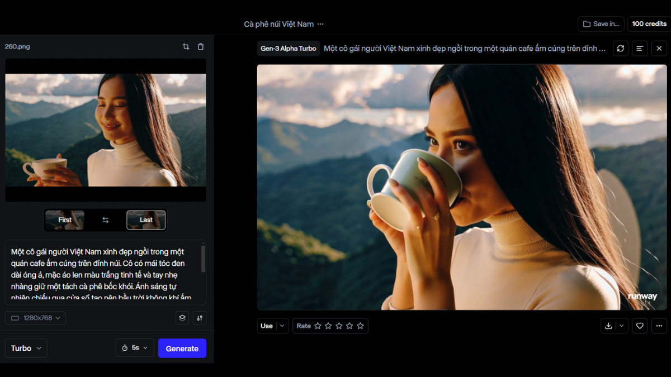Click the layers stack icon below prompt
671x377 pixels.
(x=182, y=318)
